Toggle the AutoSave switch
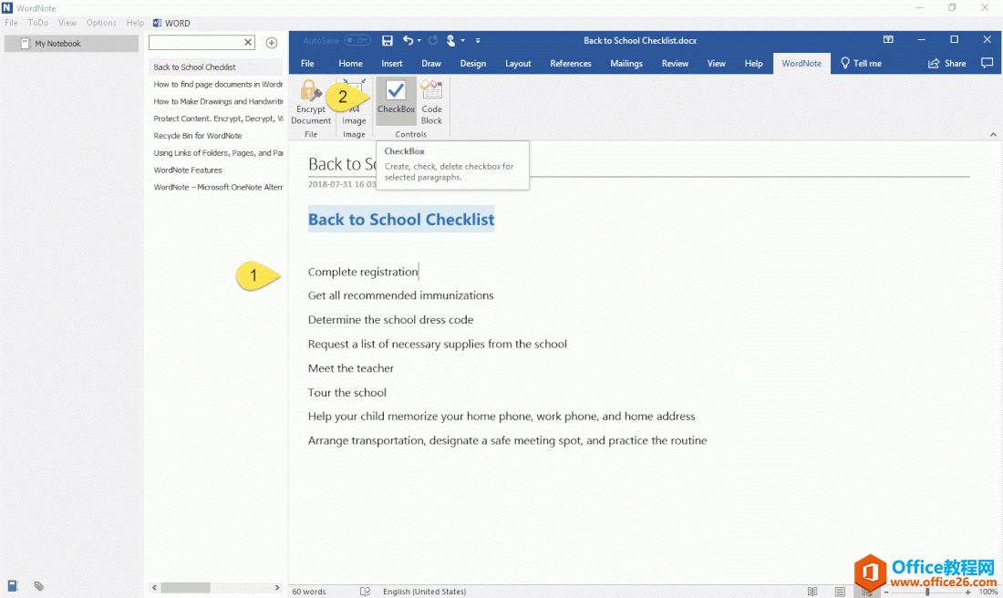Screen dimensions: 1003x598 (357, 40)
